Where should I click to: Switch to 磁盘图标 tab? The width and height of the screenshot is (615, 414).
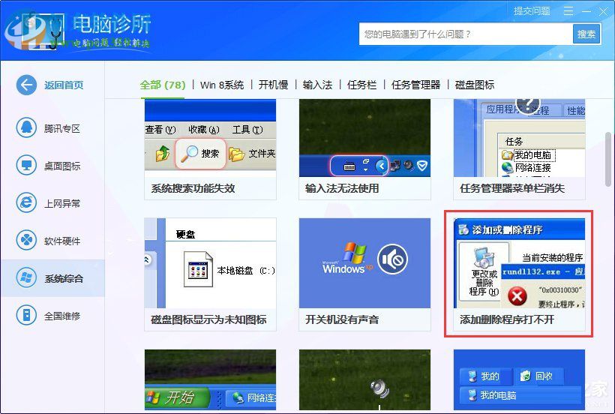click(475, 85)
